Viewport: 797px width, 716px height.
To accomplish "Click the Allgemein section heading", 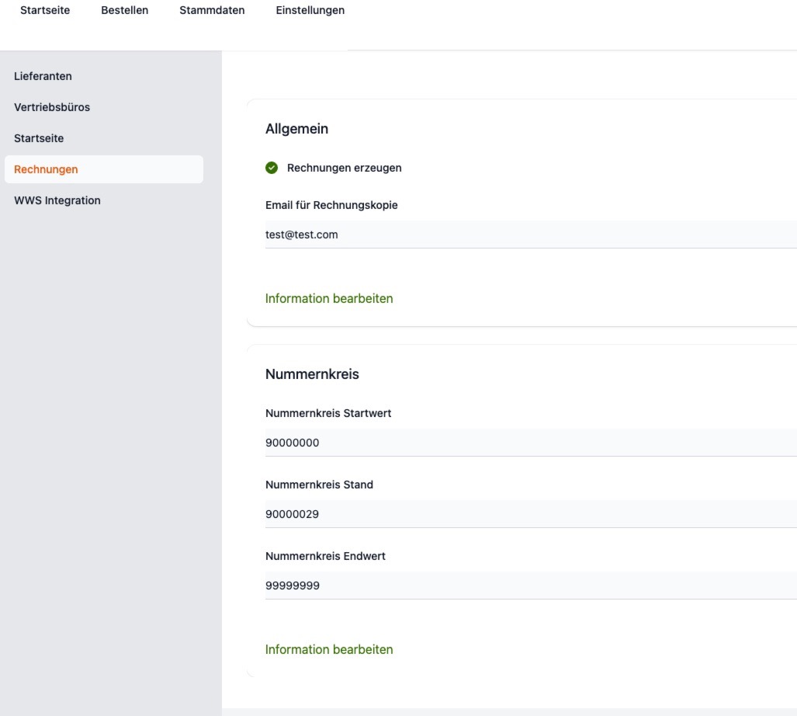I will pyautogui.click(x=296, y=129).
